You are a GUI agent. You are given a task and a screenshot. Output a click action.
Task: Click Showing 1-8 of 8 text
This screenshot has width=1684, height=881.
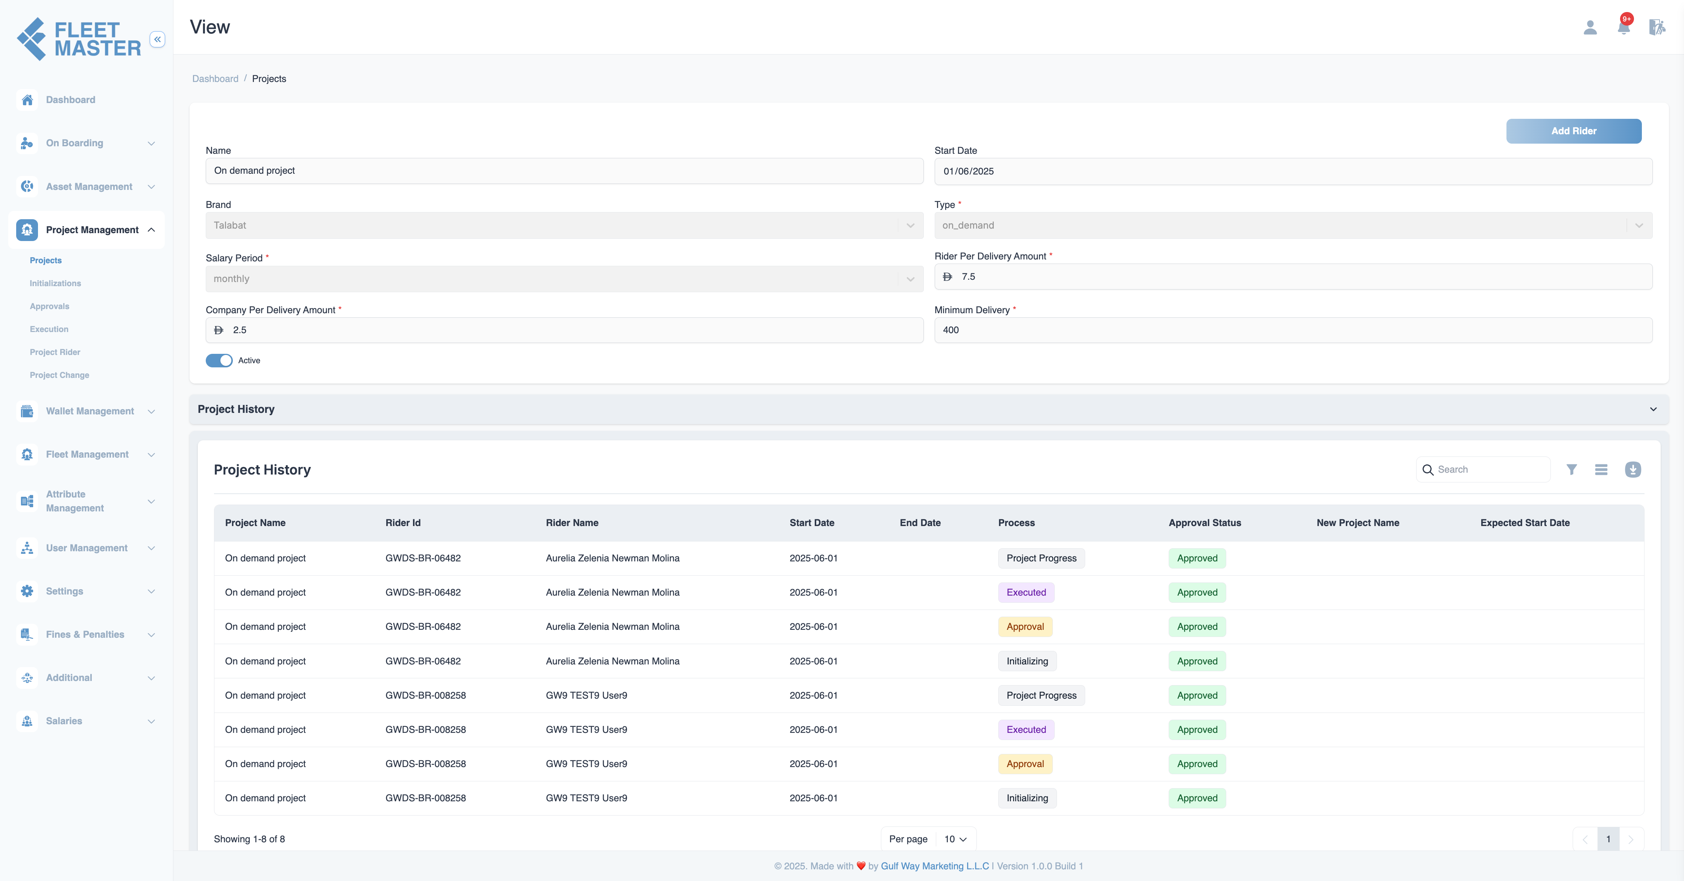point(249,839)
